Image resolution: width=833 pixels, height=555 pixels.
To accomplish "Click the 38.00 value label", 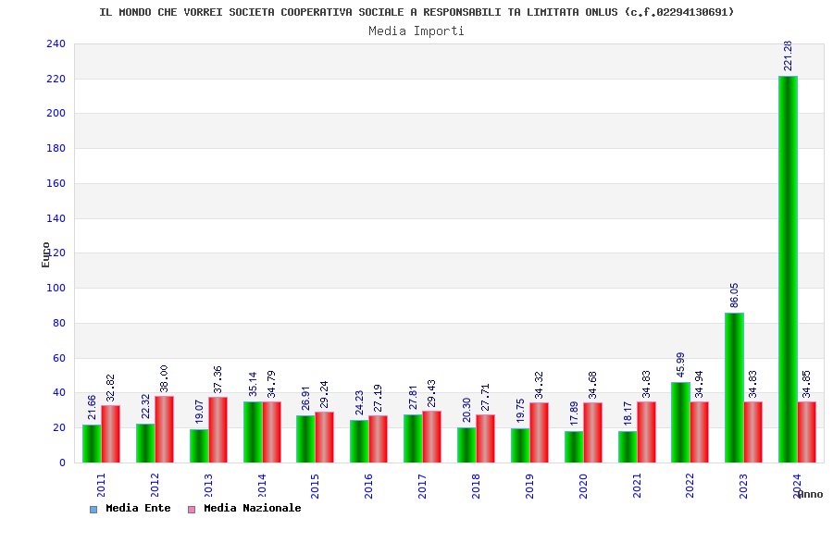I will [x=164, y=378].
